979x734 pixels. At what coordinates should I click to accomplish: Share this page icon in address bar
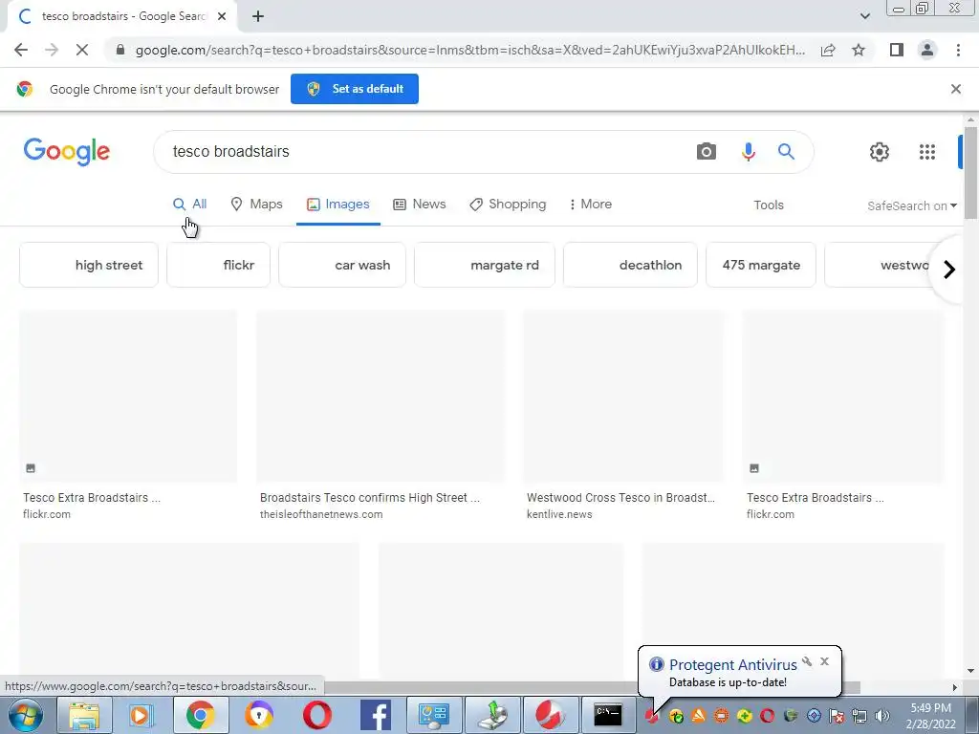(828, 50)
